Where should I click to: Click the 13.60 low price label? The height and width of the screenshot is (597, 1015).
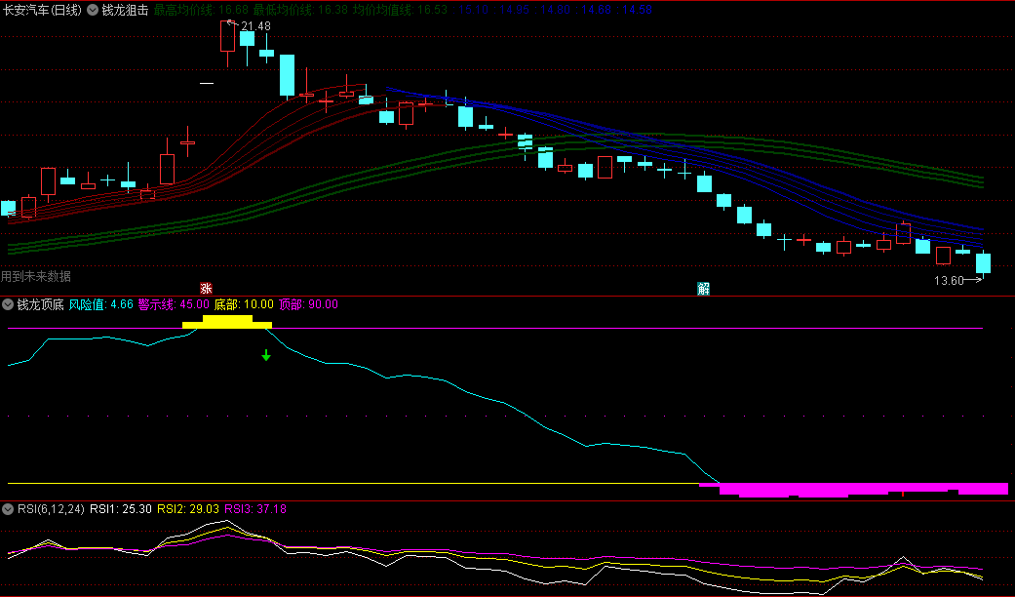pyautogui.click(x=949, y=280)
